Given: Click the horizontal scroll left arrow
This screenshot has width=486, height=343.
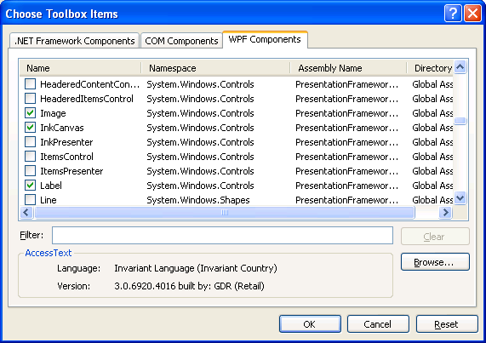Looking at the screenshot, I should point(26,213).
